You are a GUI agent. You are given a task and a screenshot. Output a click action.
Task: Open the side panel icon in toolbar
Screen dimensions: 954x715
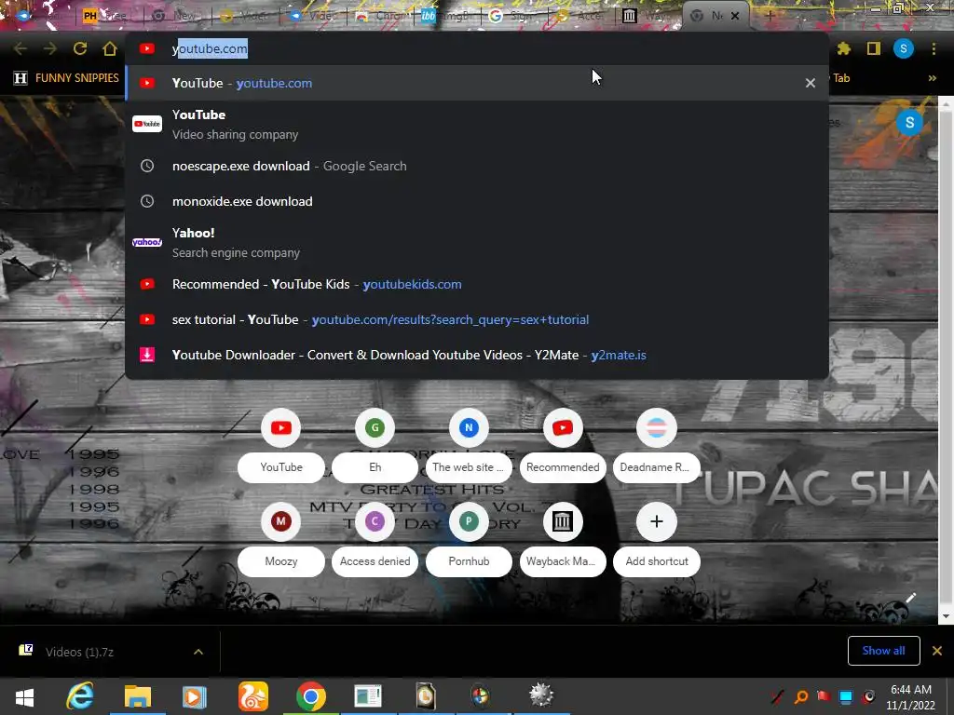pyautogui.click(x=874, y=48)
